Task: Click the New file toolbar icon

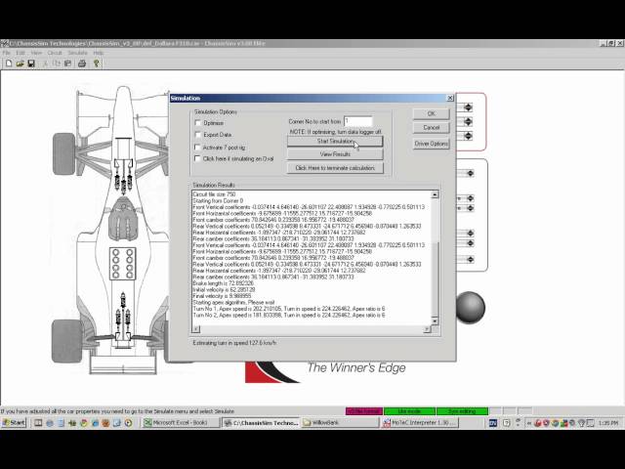Action: [x=9, y=64]
